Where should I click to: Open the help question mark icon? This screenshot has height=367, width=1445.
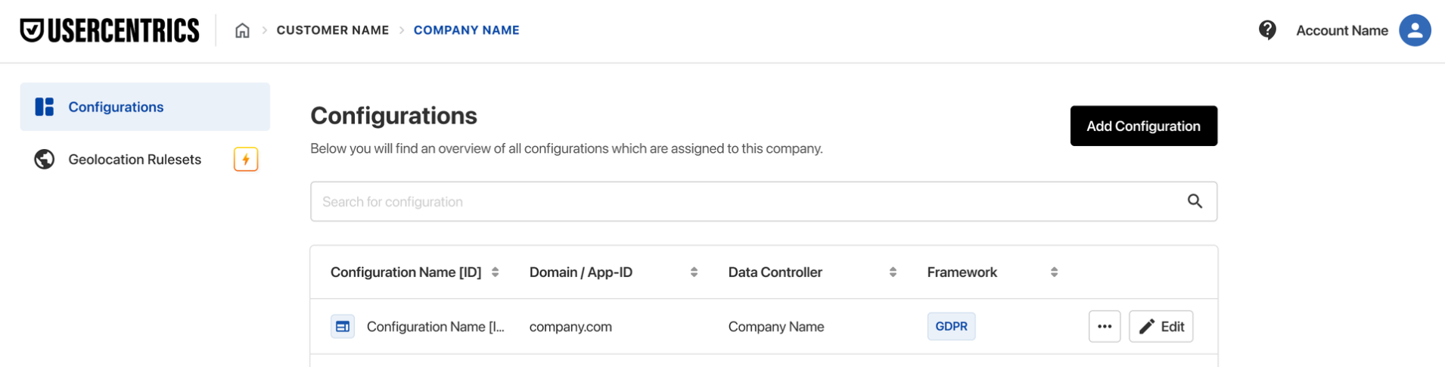(1267, 30)
